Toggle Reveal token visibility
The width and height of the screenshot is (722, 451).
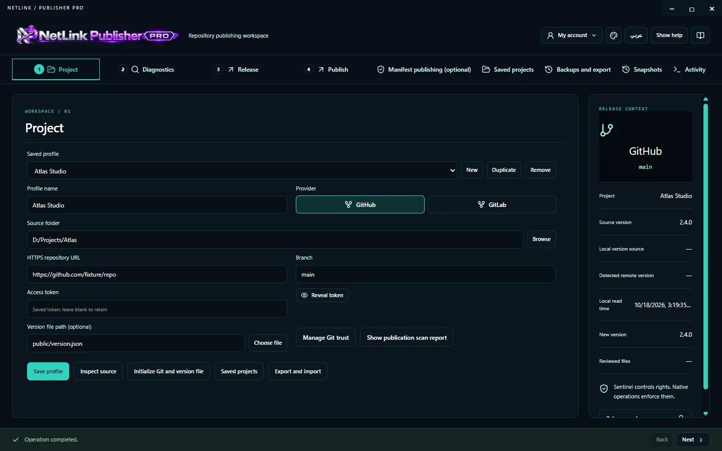322,295
